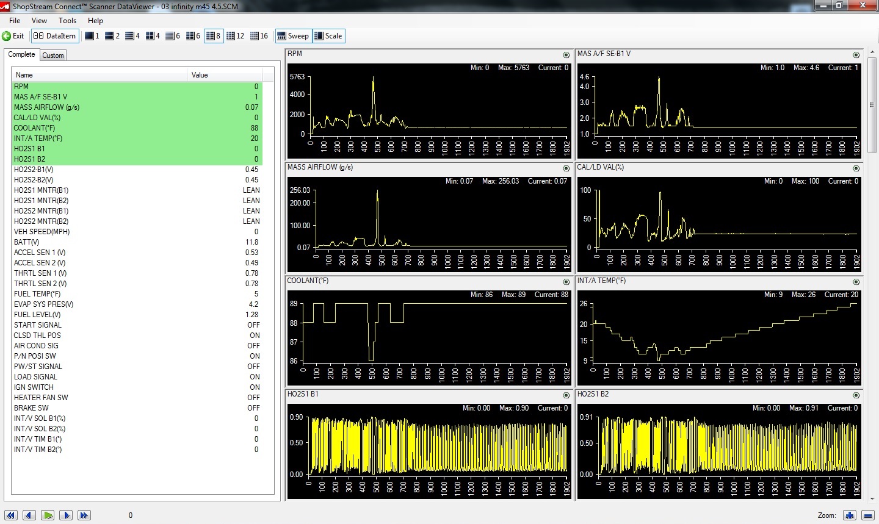Select the 8-graph layout

pyautogui.click(x=213, y=36)
